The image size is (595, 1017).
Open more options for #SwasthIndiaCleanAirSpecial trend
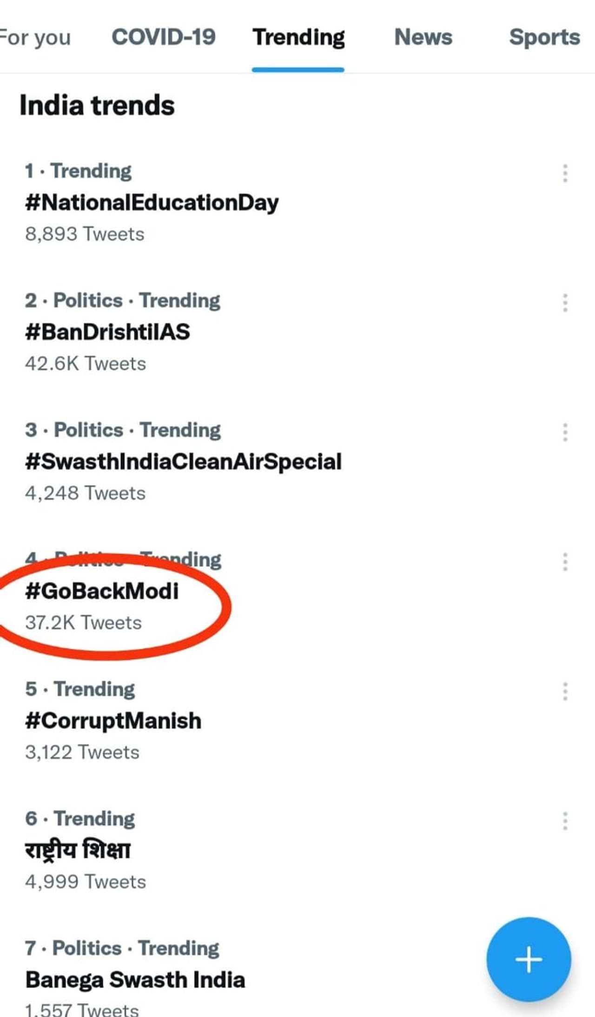coord(565,432)
